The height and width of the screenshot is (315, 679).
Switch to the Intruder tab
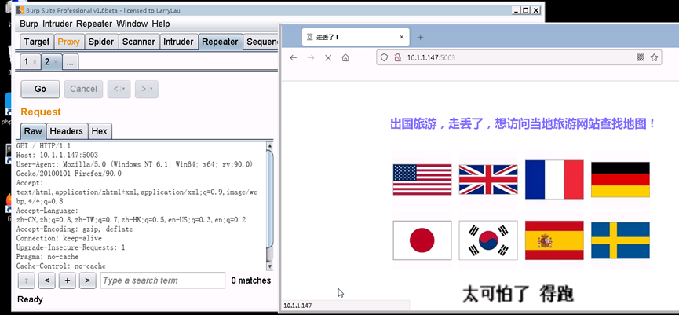[x=178, y=42]
